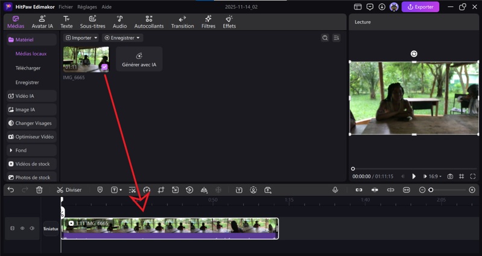The height and width of the screenshot is (256, 482).
Task: Click the text recognition T-box icon
Action: pos(239,190)
